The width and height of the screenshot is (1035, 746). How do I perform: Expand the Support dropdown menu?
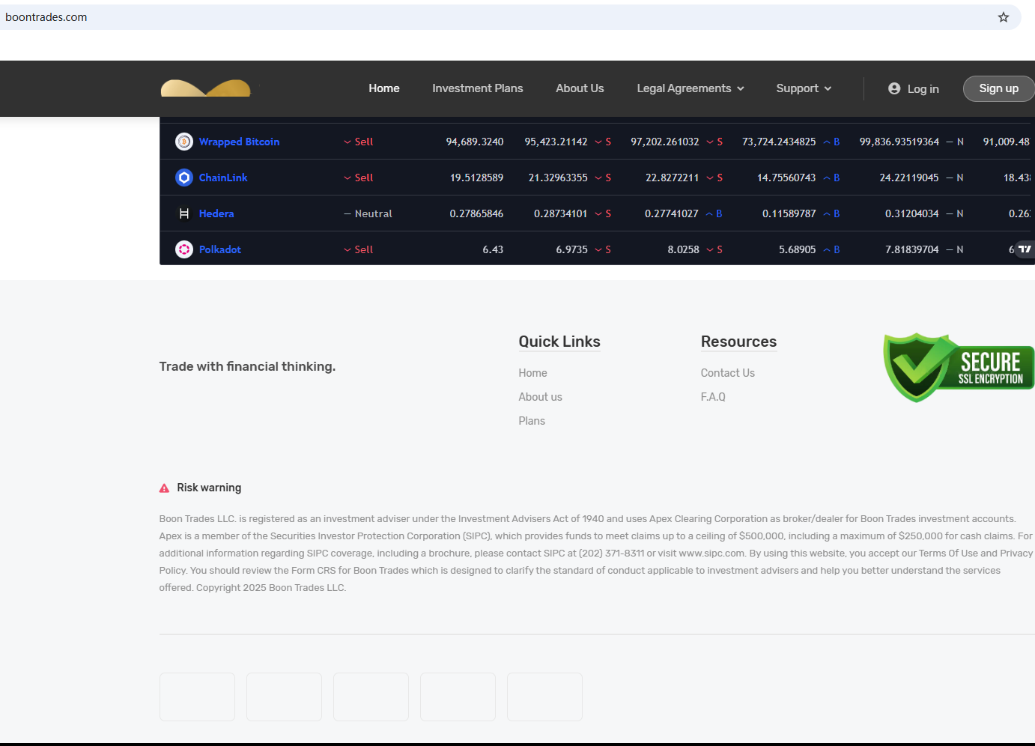coord(803,88)
